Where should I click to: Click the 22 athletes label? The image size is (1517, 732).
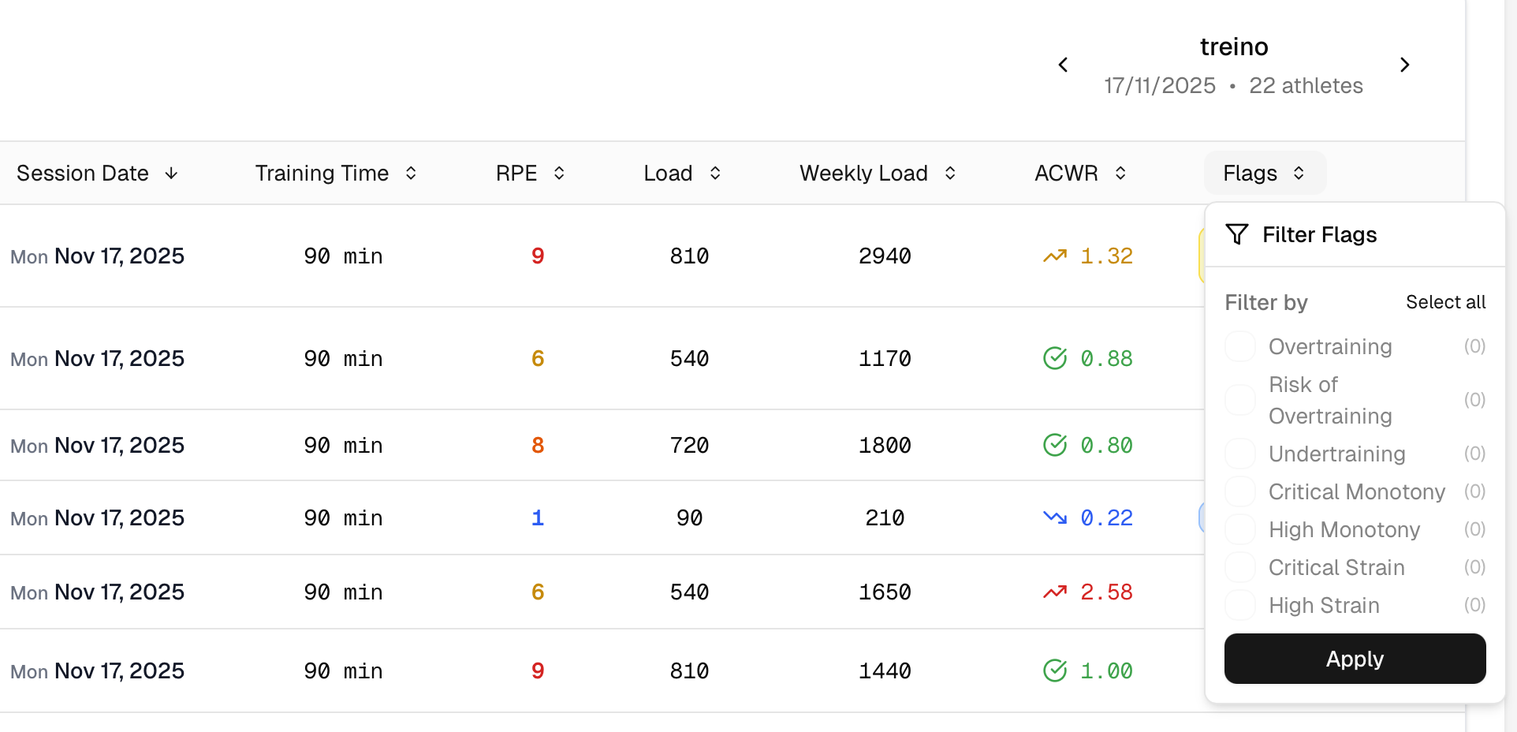point(1306,85)
